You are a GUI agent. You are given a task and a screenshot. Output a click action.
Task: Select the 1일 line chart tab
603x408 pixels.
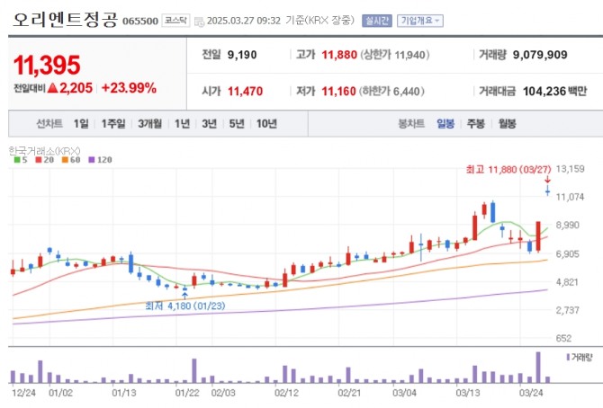tap(81, 124)
